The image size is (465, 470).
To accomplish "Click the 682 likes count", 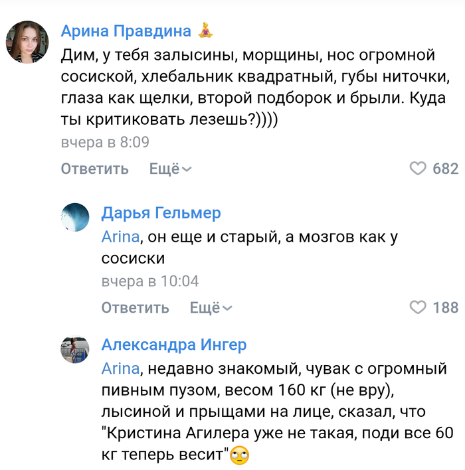I will coord(445,169).
